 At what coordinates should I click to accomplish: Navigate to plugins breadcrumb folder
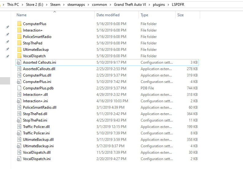pyautogui.click(x=159, y=5)
